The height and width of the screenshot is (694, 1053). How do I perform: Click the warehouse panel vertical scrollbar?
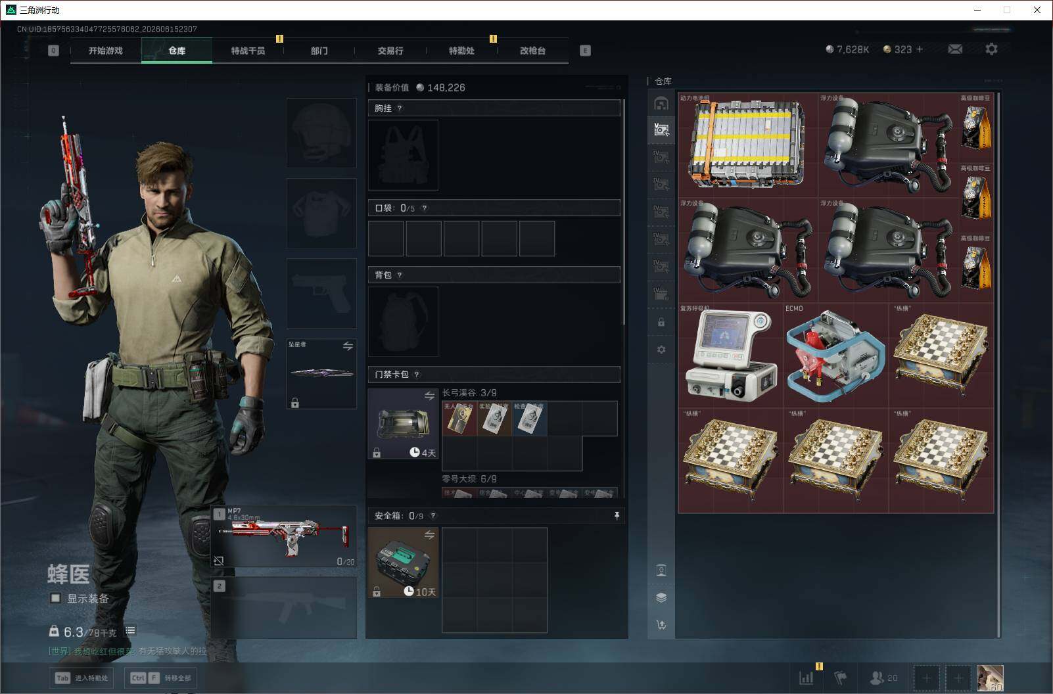tap(998, 365)
